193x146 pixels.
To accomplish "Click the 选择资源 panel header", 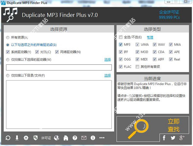I will [x=59, y=29].
